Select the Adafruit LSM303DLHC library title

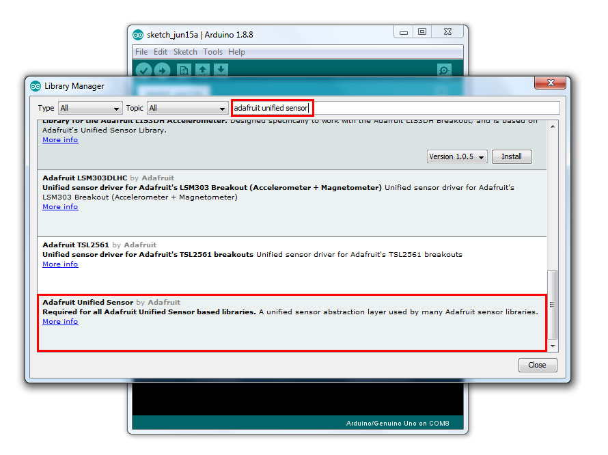(x=85, y=178)
